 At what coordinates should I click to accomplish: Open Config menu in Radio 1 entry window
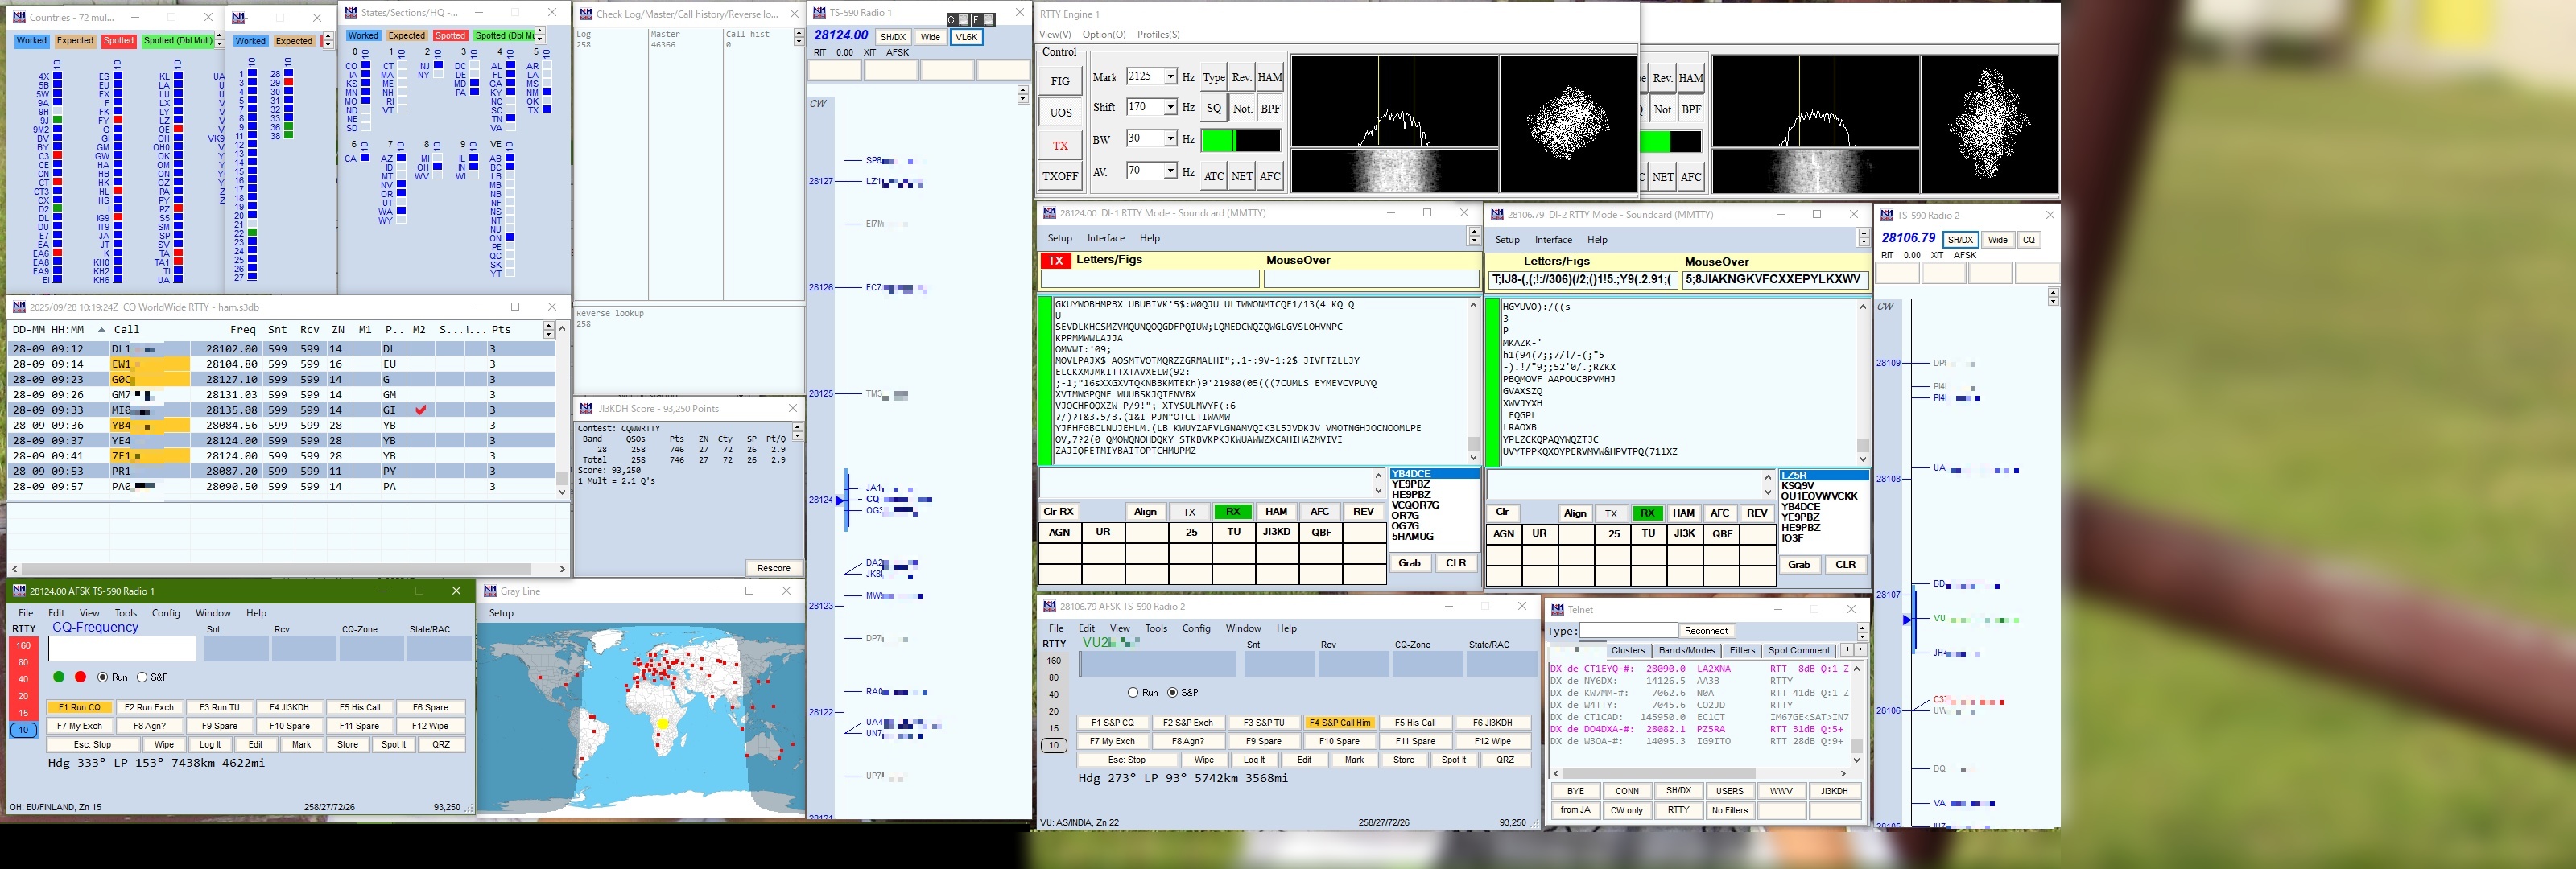[x=166, y=613]
